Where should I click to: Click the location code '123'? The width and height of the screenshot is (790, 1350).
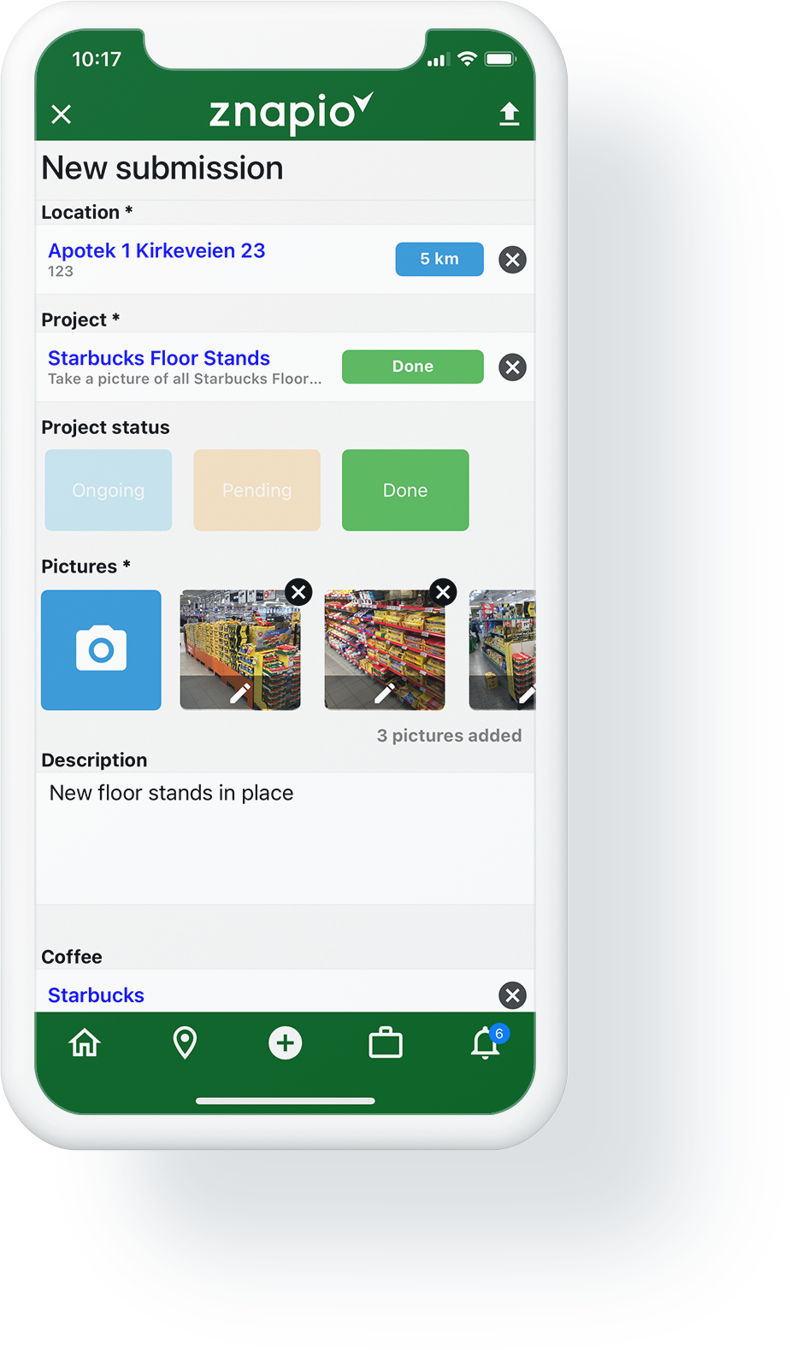61,272
